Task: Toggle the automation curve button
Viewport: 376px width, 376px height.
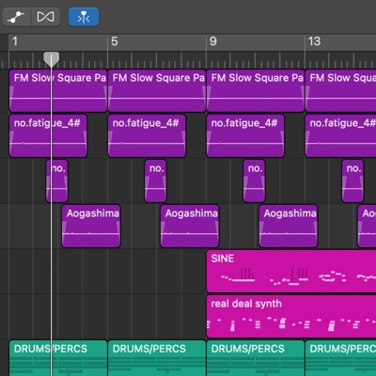Action: pyautogui.click(x=16, y=17)
